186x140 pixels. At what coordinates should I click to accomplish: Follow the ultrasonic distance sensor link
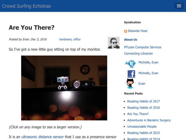(x=43, y=137)
